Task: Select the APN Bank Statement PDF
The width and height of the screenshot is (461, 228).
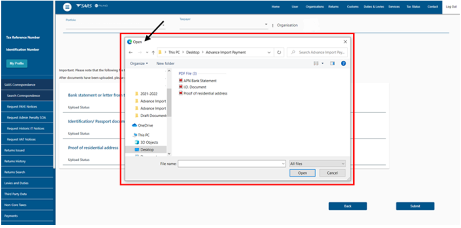Action: [200, 81]
